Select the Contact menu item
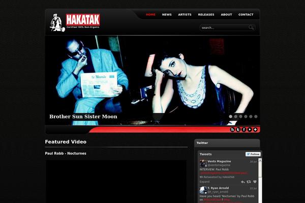The width and height of the screenshot is (305, 203). pos(246,15)
